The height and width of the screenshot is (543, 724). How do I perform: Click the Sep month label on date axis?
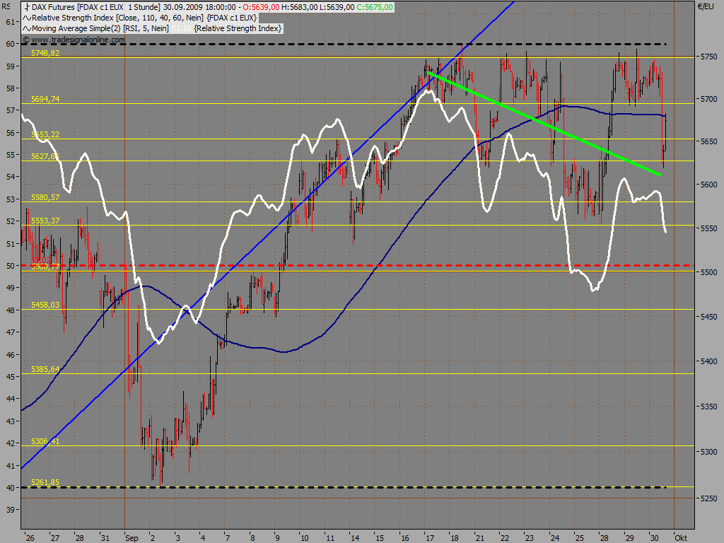click(x=132, y=538)
